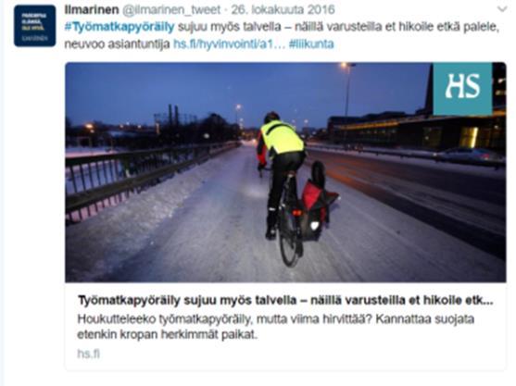The width and height of the screenshot is (516, 386).
Task: Open the tweet date 26. lokakuuta 2016
Action: pyautogui.click(x=283, y=9)
